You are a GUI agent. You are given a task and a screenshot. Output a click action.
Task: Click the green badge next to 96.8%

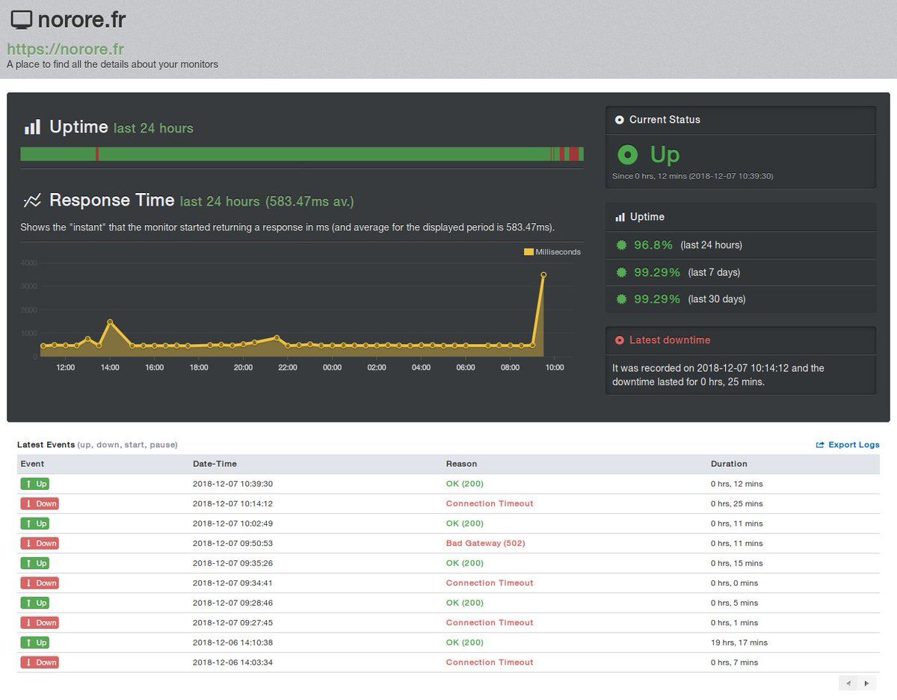point(620,245)
